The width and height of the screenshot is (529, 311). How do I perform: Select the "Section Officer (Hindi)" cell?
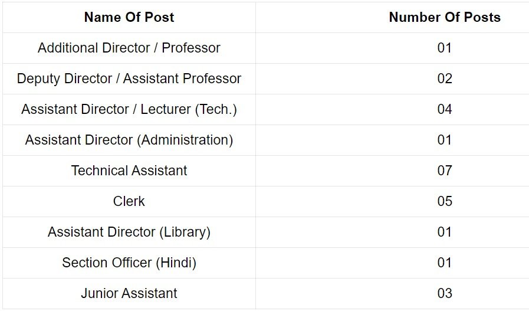pyautogui.click(x=129, y=263)
